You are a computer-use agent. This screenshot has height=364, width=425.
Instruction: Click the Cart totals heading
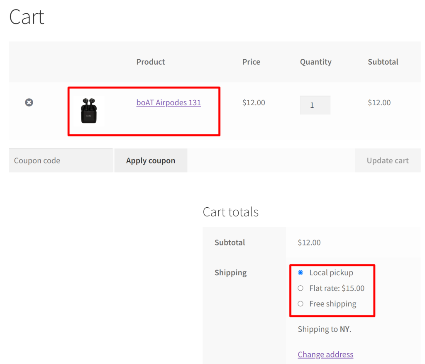coord(231,212)
